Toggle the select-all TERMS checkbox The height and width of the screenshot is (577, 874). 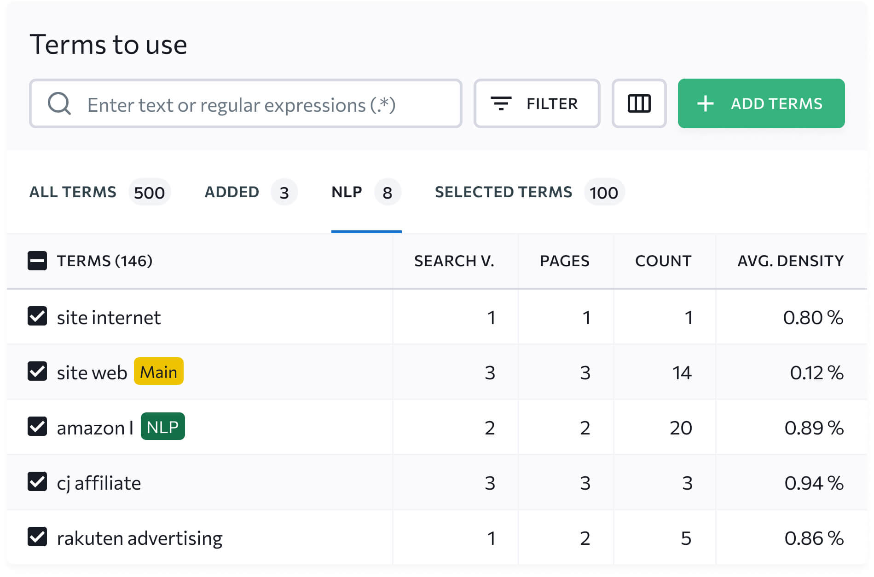37,261
